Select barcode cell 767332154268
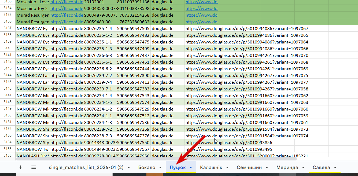Viewport: 358px width, 176px height. (x=134, y=15)
